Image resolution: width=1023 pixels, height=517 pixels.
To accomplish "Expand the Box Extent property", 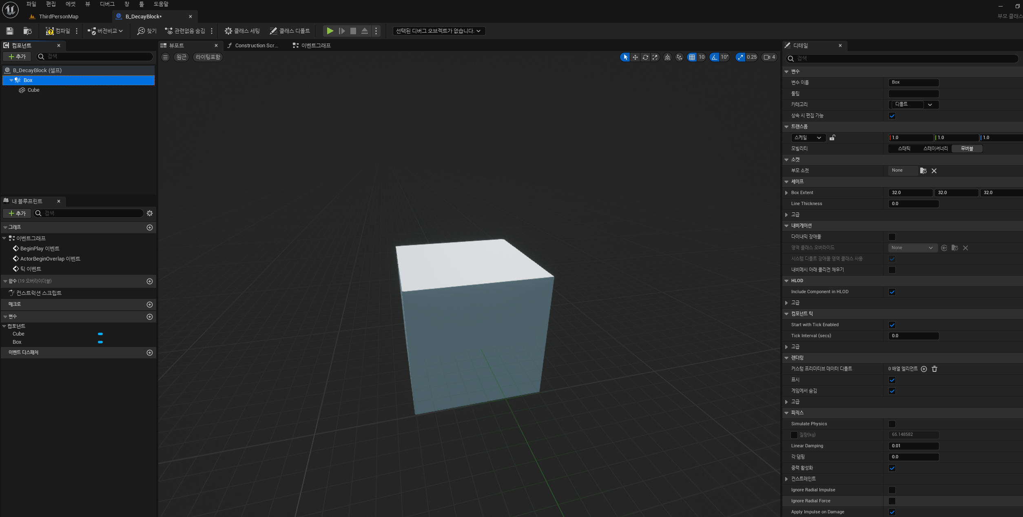I will click(x=786, y=193).
